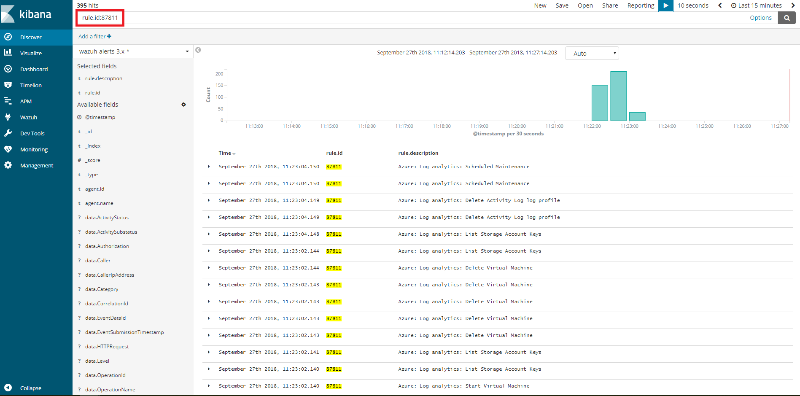Open the Timelion icon
Viewport: 800px width, 396px height.
[x=8, y=85]
